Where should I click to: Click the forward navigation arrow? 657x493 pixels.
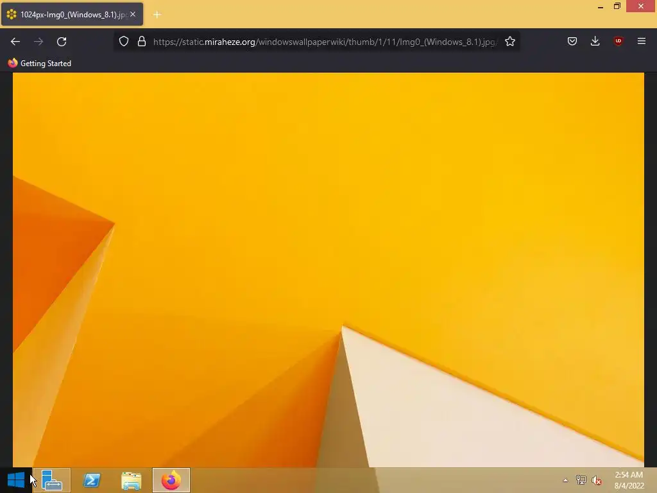click(38, 42)
